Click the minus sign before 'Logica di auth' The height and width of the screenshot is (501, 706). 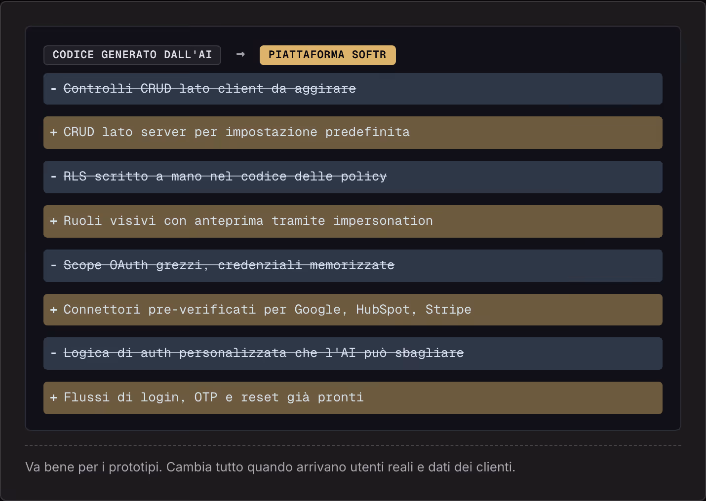53,353
